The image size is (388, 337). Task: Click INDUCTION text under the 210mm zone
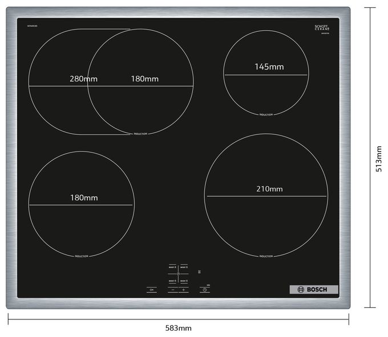[266, 256]
